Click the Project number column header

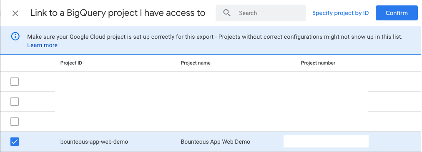[318, 63]
